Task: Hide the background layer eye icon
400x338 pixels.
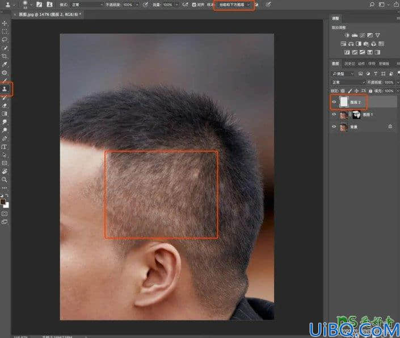Action: [334, 127]
